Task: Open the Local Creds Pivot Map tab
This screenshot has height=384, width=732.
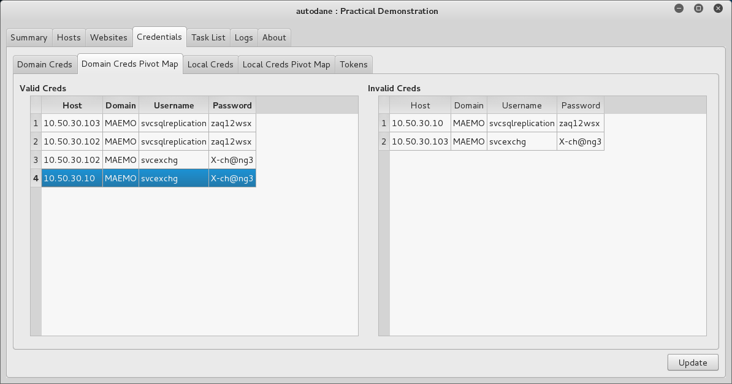Action: 286,64
